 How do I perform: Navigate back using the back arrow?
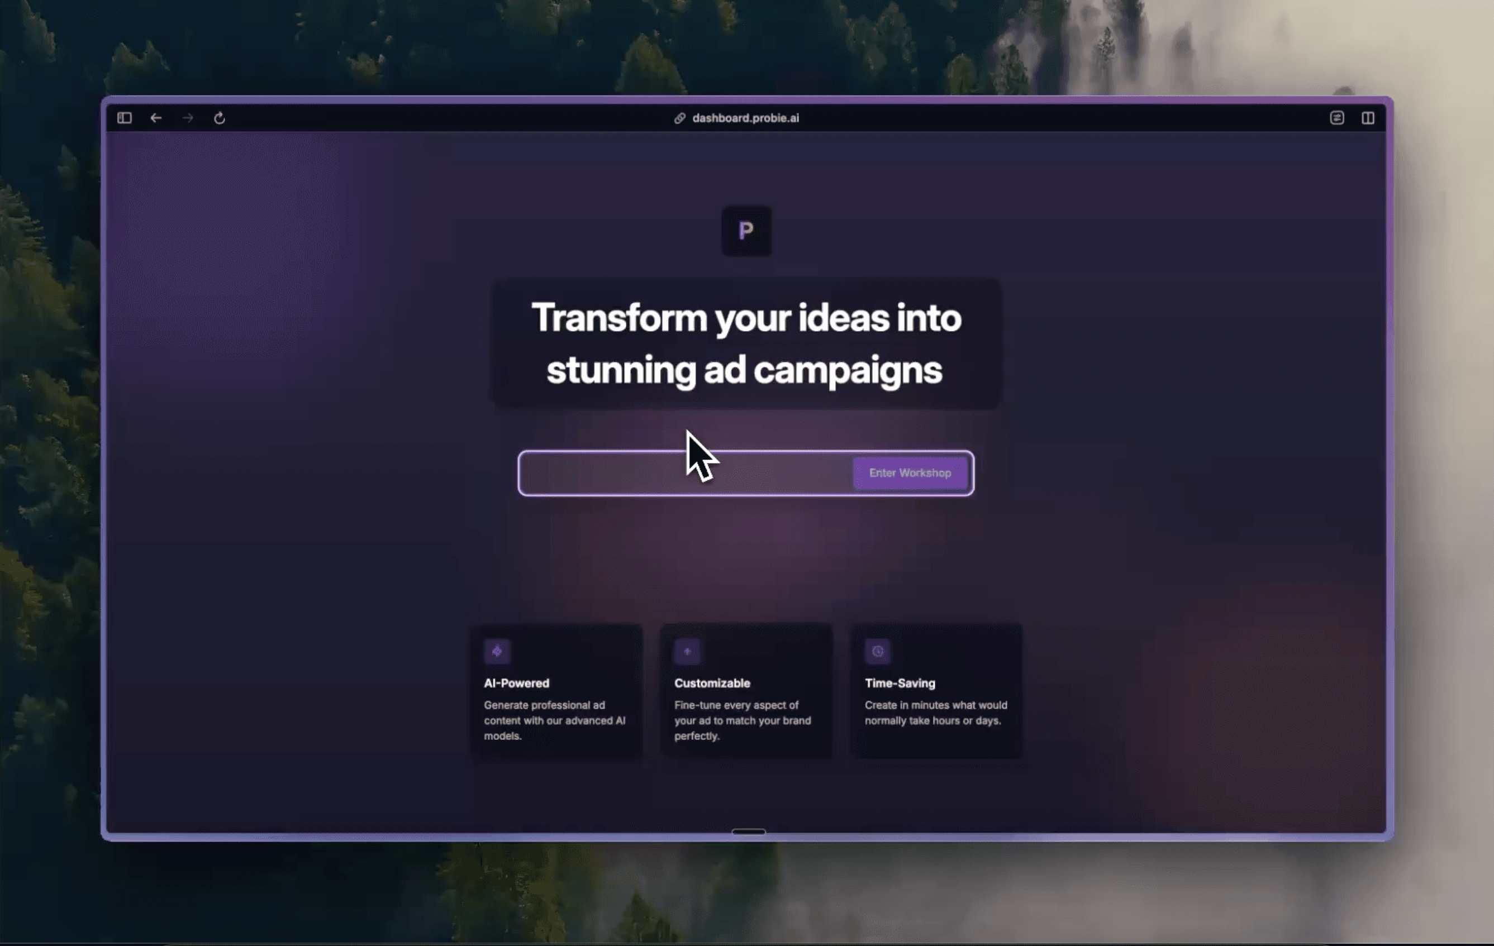click(156, 118)
